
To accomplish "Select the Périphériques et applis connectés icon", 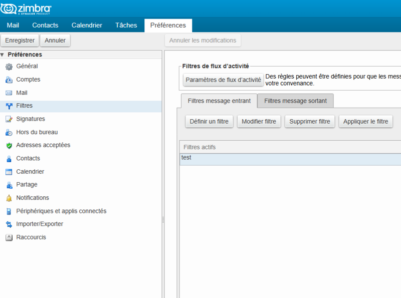I will [9, 211].
